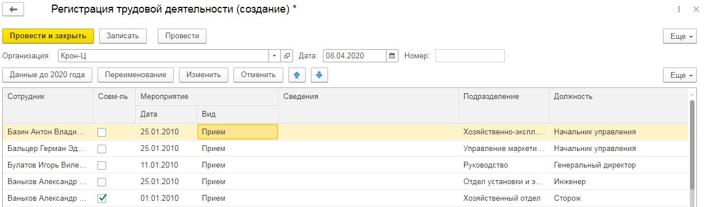Uncheck the checked Совм-ль box for Ваньков

(x=102, y=198)
